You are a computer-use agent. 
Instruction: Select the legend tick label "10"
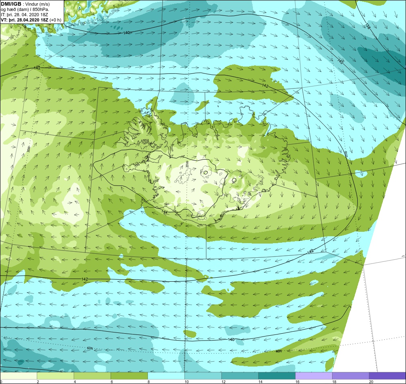tap(186, 382)
